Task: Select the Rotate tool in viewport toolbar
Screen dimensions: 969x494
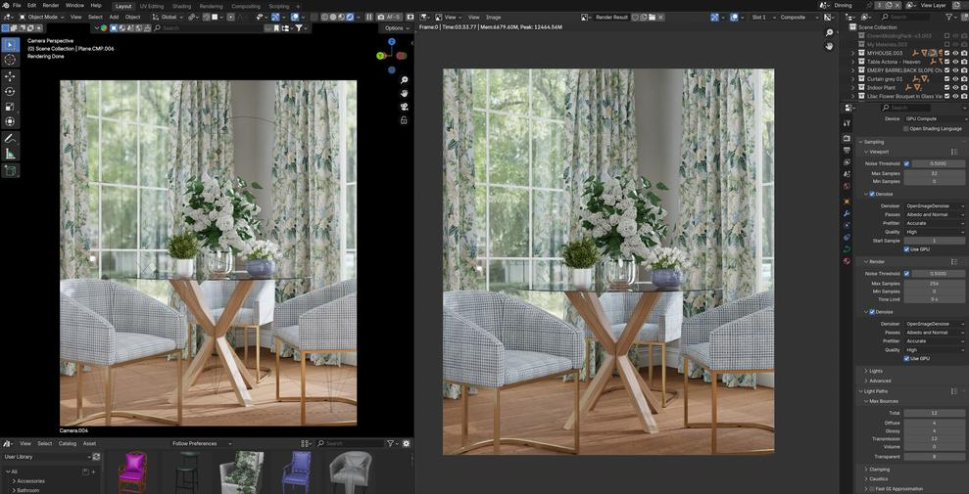Action: click(x=10, y=91)
